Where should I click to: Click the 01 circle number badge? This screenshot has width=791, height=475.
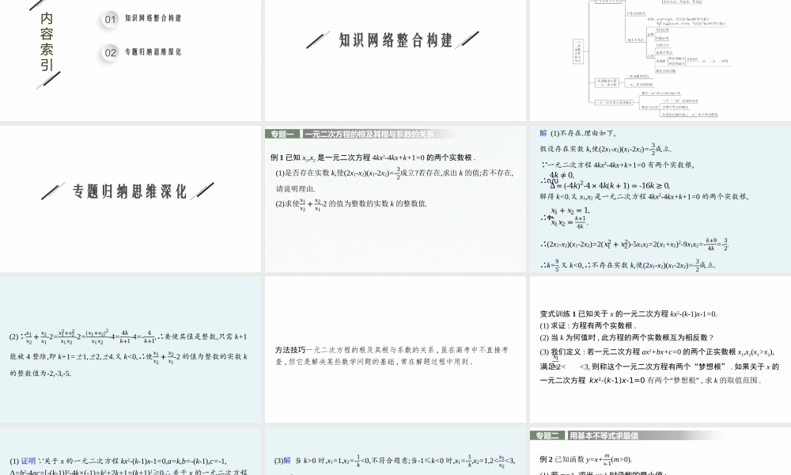pos(110,20)
